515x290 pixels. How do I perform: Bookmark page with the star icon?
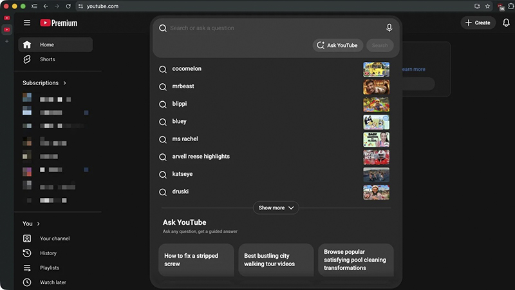pos(487,6)
